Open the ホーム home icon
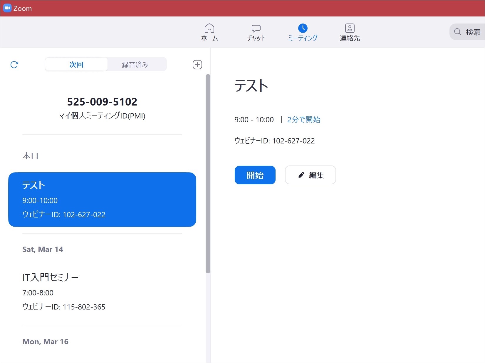The height and width of the screenshot is (363, 485). pyautogui.click(x=209, y=29)
